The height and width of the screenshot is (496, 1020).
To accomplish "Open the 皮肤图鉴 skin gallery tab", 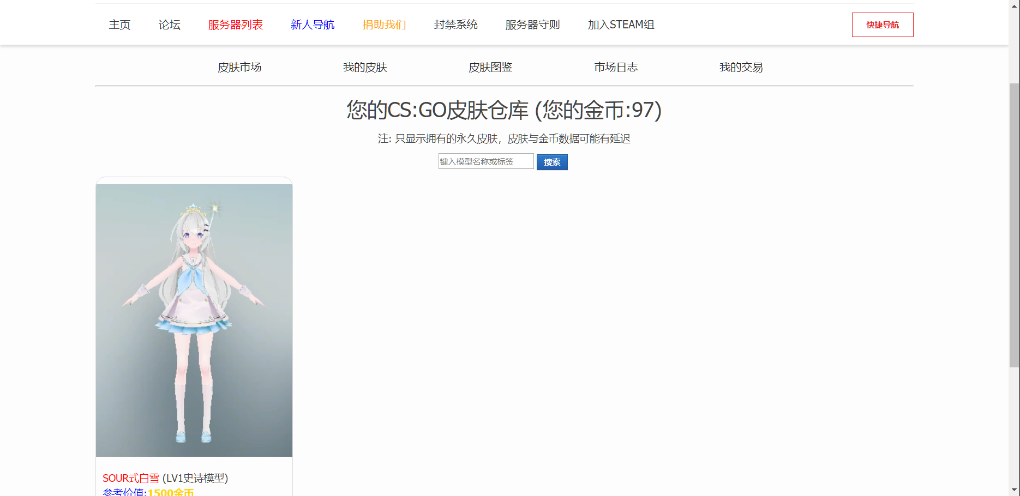I will click(490, 67).
